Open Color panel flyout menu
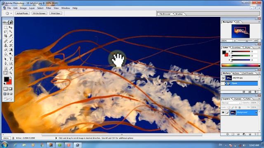Image resolution: width=264 pixels, height=148 pixels. 259,48
